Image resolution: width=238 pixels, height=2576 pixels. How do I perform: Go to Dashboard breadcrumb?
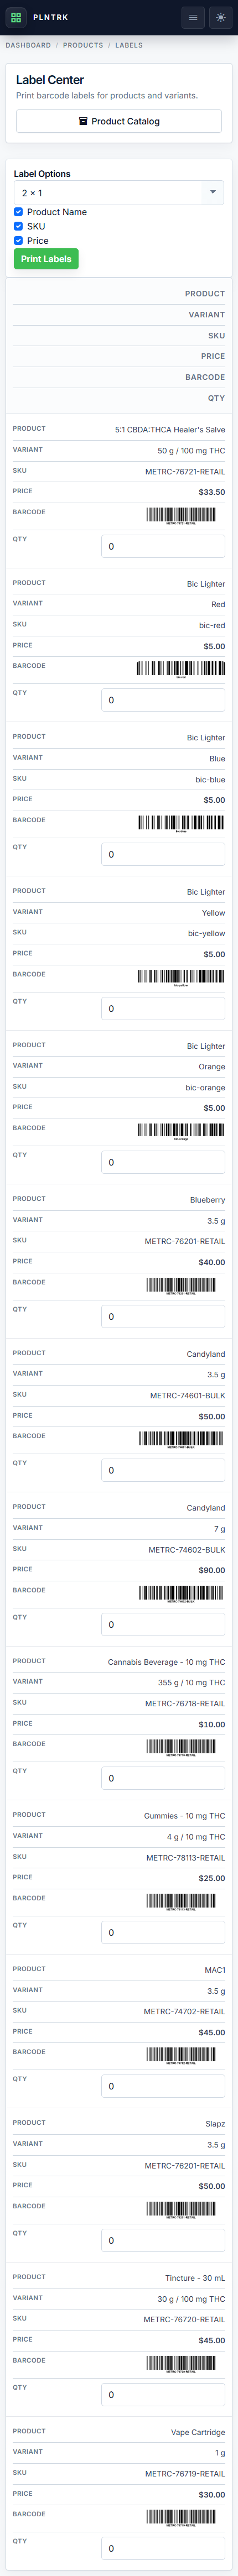[x=28, y=45]
